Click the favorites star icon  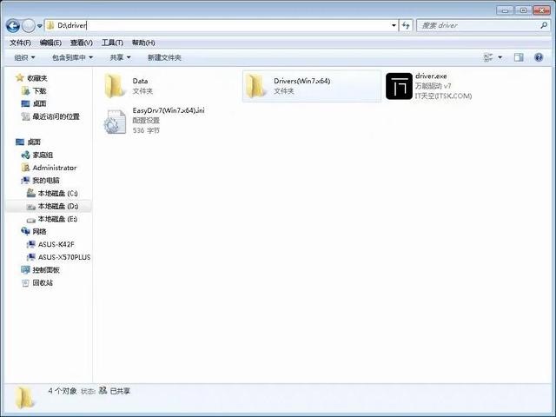pos(20,77)
